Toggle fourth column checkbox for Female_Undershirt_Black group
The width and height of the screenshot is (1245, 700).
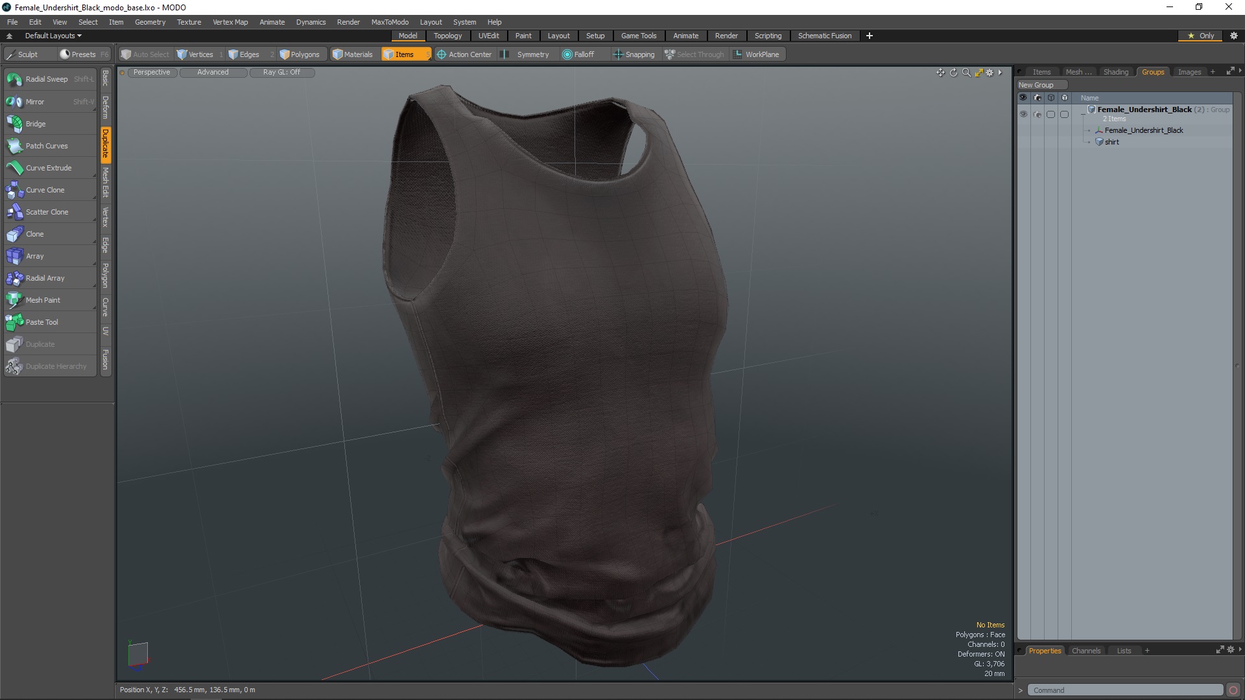click(1064, 114)
